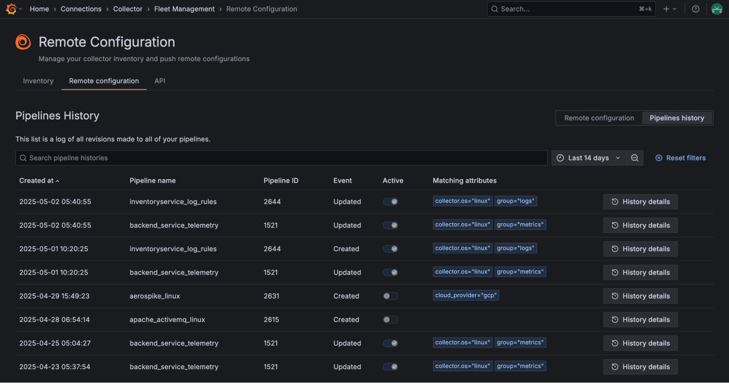Switch to the Inventory tab

[x=38, y=81]
